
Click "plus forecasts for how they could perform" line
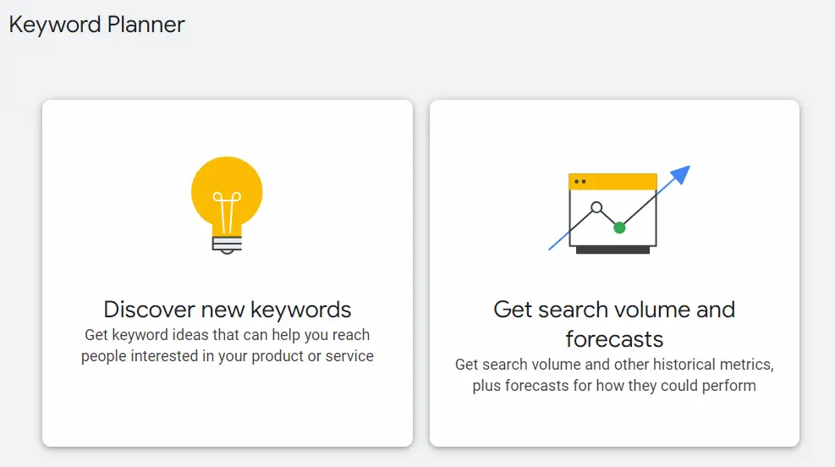point(614,386)
